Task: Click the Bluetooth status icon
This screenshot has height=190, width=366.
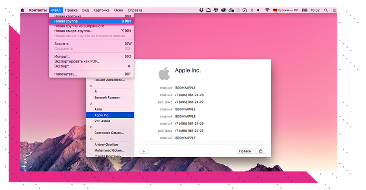Action: point(252,9)
